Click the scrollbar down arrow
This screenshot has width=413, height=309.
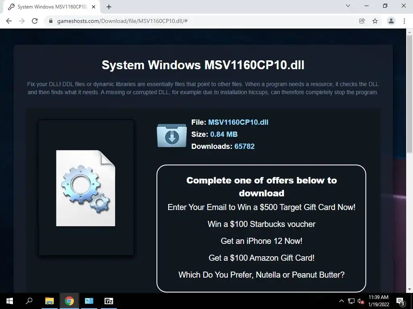tap(409, 289)
